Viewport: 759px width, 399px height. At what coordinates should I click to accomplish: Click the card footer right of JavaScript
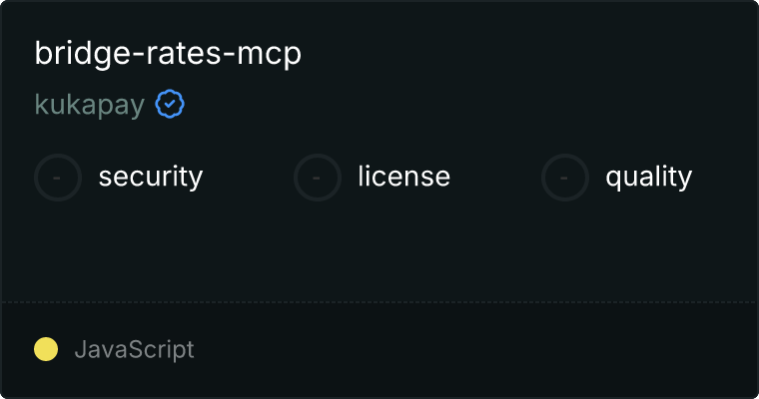(x=474, y=350)
